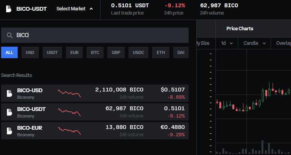Click into the BICO search field
This screenshot has height=155, width=291.
coord(95,35)
